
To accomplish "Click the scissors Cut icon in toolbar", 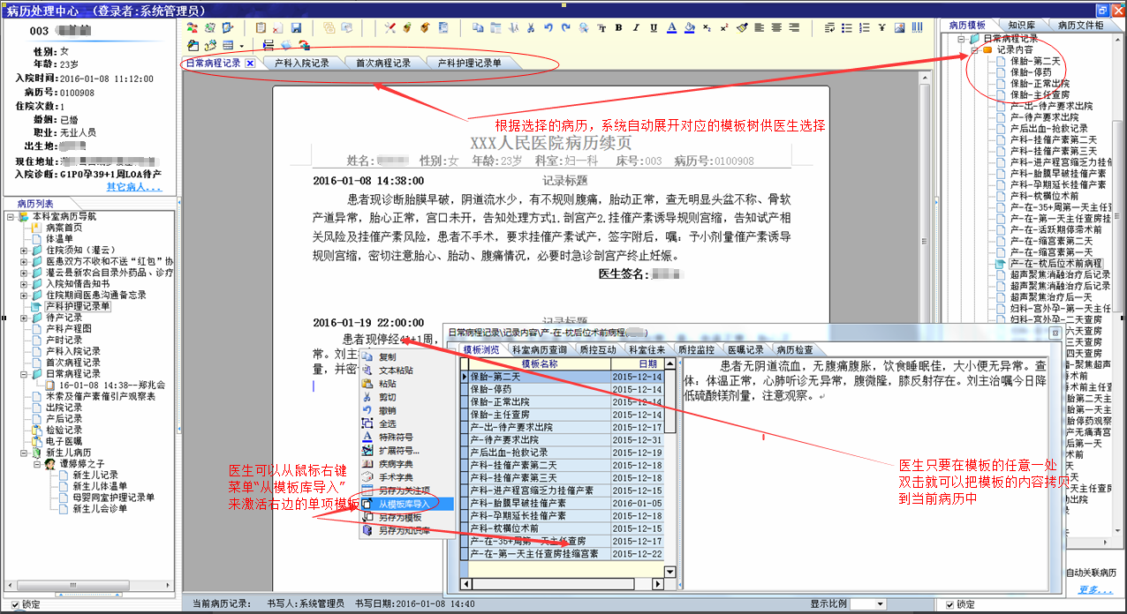I will (x=531, y=27).
